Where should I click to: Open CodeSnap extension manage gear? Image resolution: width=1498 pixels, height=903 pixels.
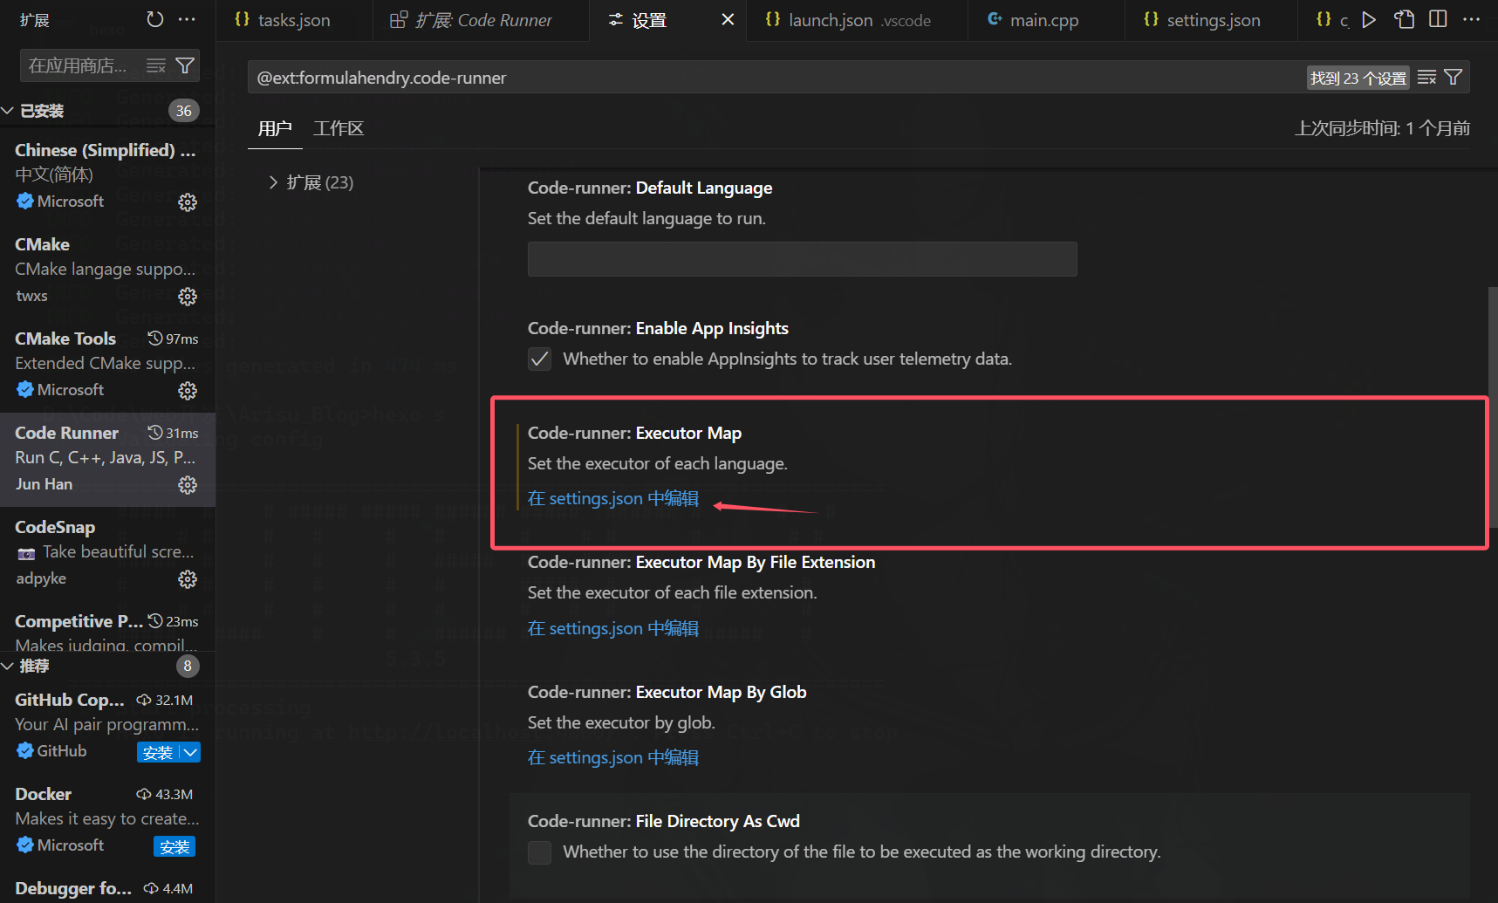[x=188, y=579]
